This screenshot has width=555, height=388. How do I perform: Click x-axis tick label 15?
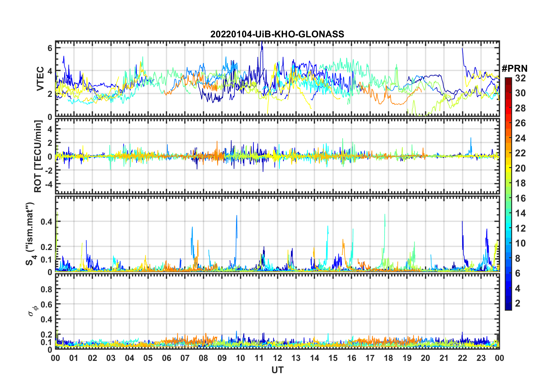click(333, 358)
